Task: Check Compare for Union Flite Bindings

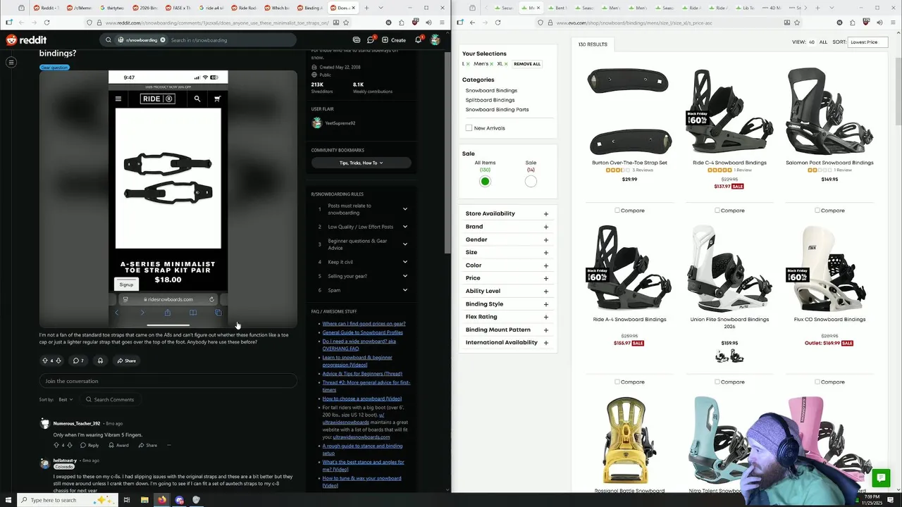Action: [x=717, y=382]
